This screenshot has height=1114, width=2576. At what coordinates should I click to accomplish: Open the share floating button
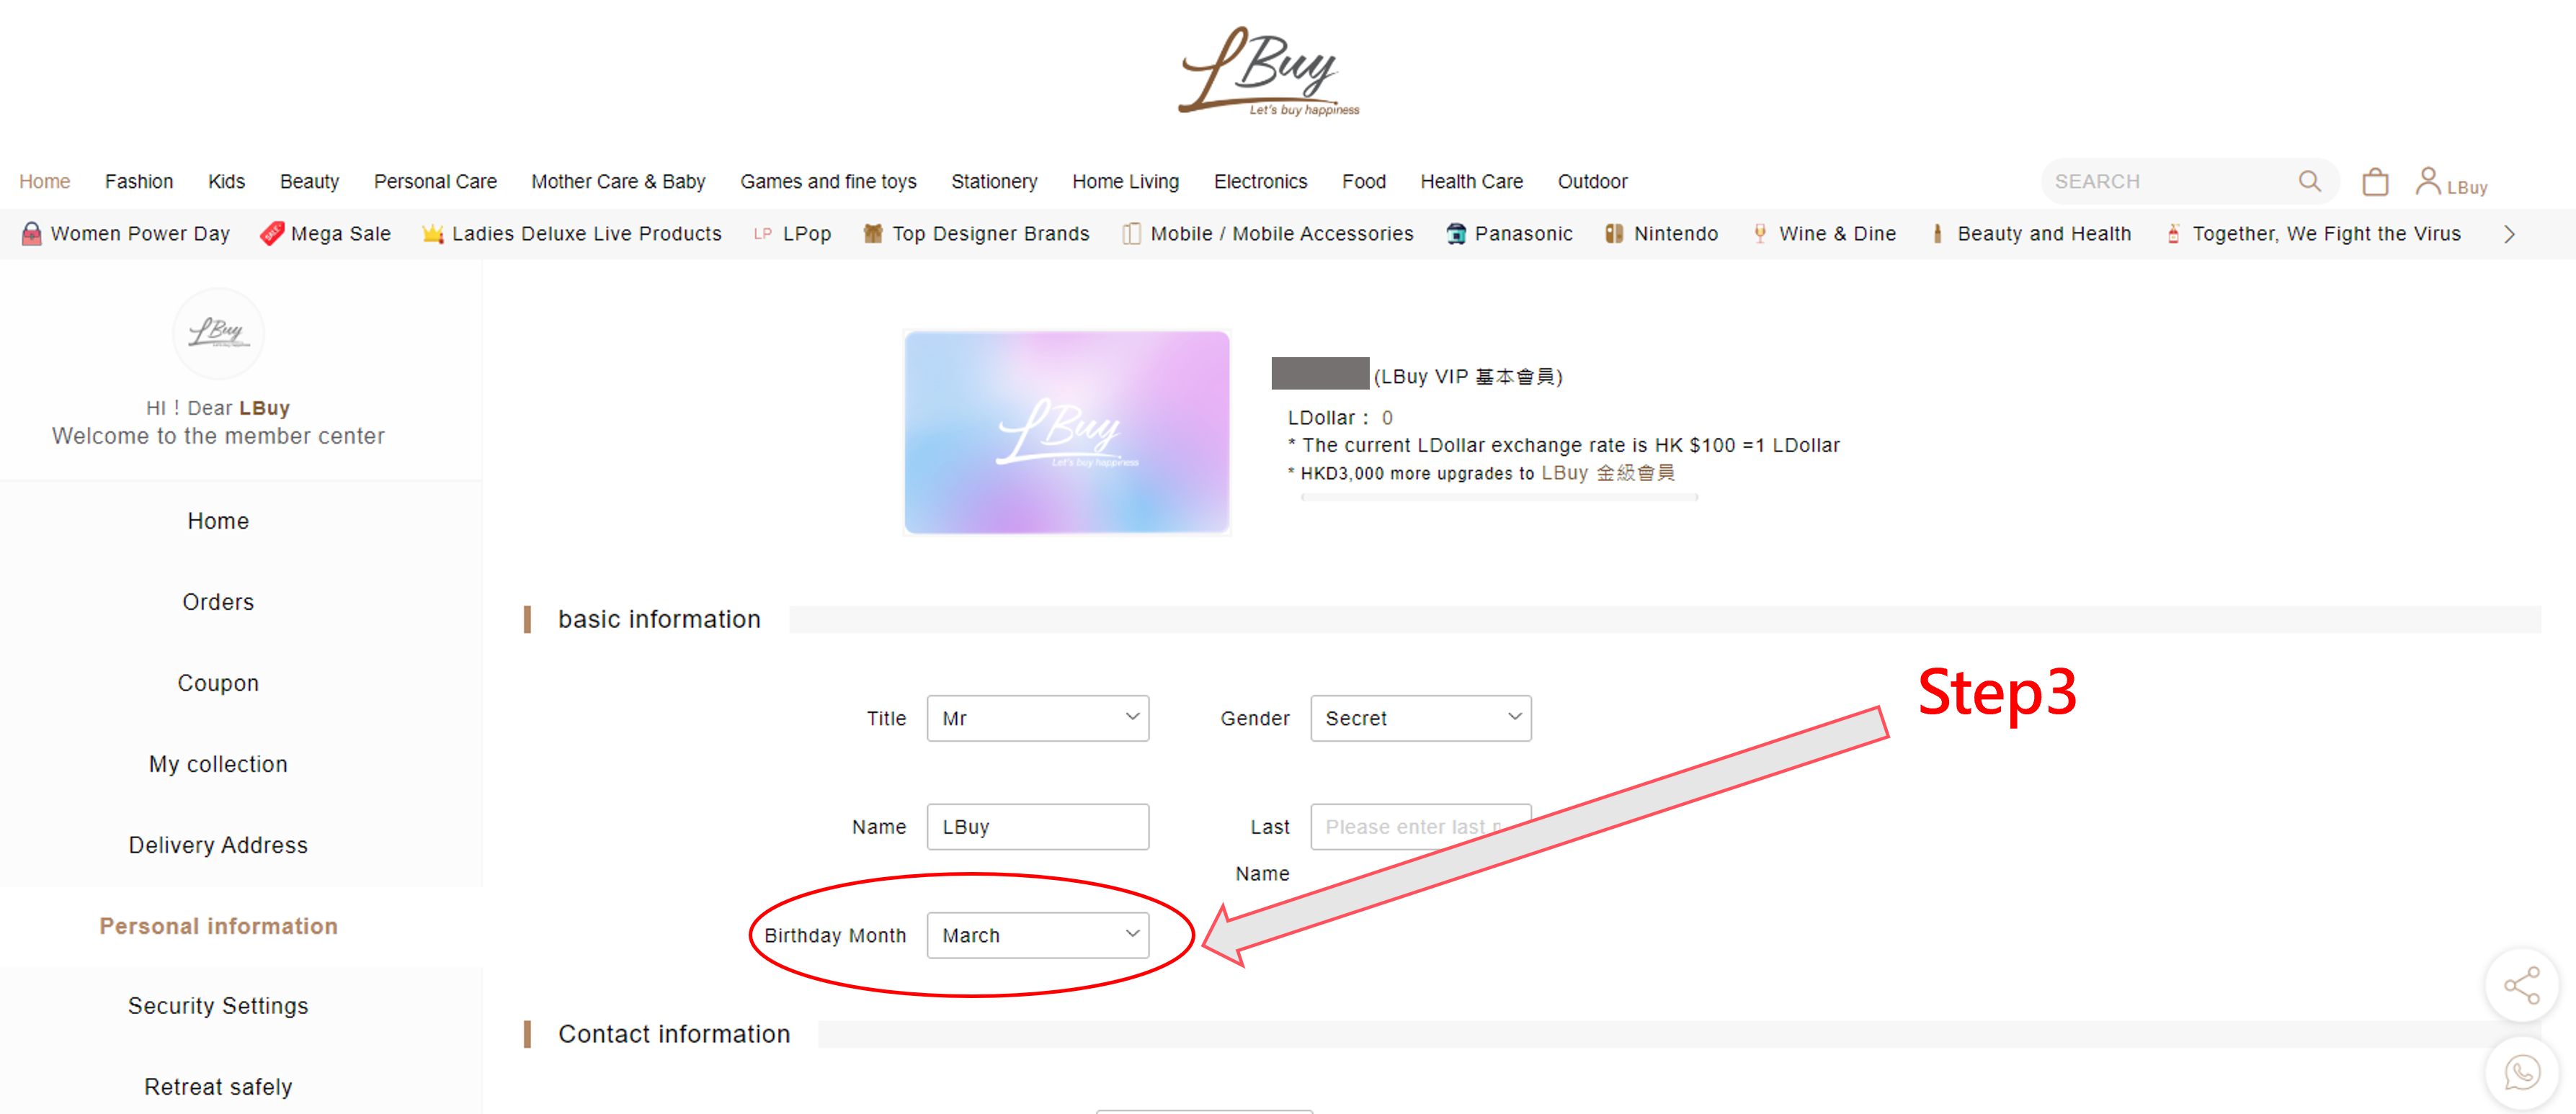pyautogui.click(x=2521, y=985)
